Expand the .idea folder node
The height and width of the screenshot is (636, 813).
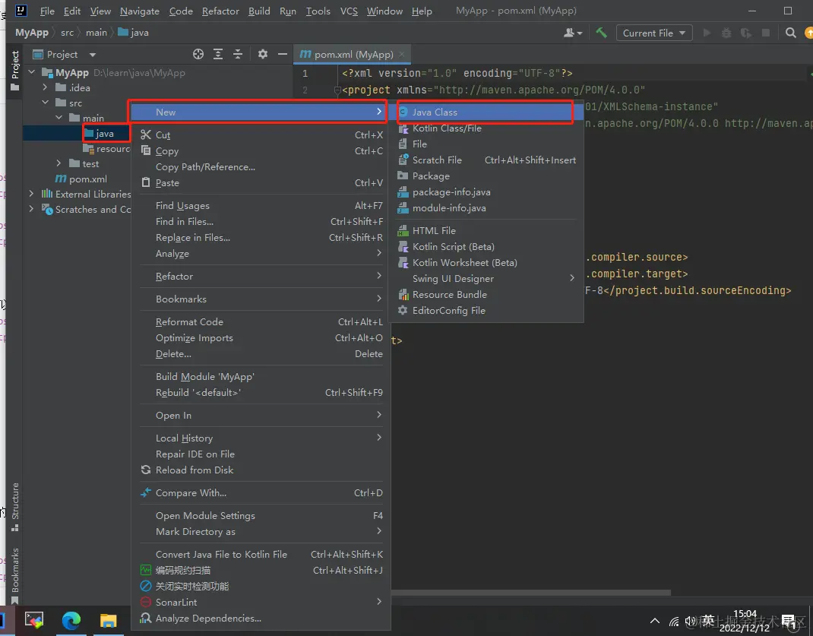(46, 87)
